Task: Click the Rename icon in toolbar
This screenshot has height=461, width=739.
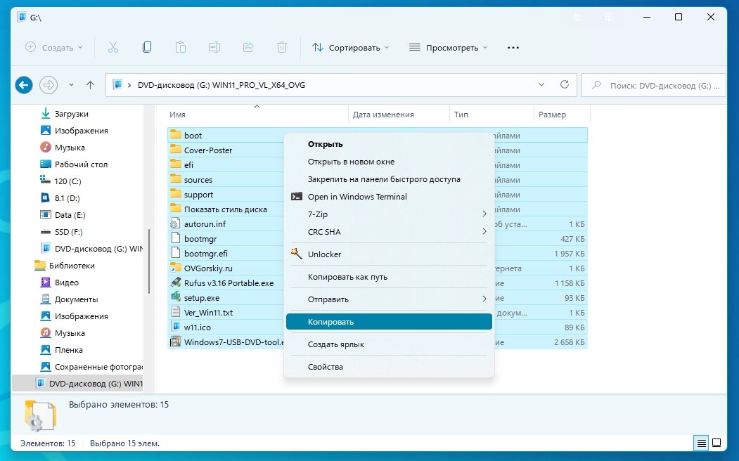Action: (x=214, y=48)
